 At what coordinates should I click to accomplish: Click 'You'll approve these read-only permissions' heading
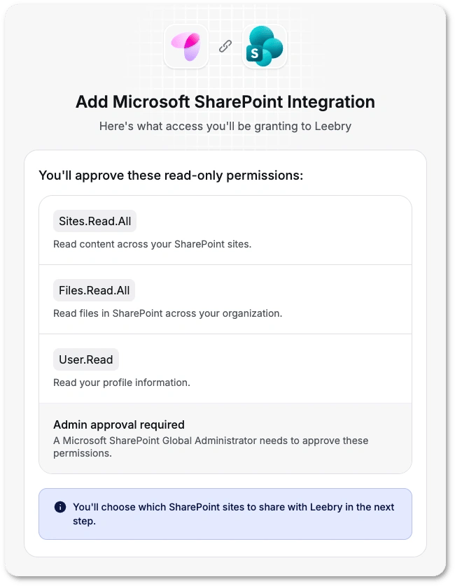pos(171,176)
